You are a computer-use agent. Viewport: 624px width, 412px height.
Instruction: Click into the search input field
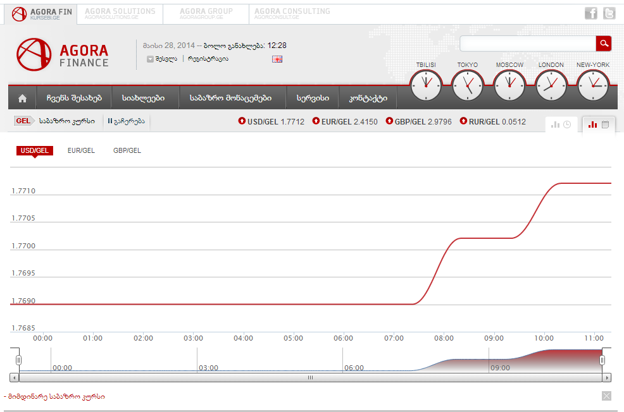(528, 44)
